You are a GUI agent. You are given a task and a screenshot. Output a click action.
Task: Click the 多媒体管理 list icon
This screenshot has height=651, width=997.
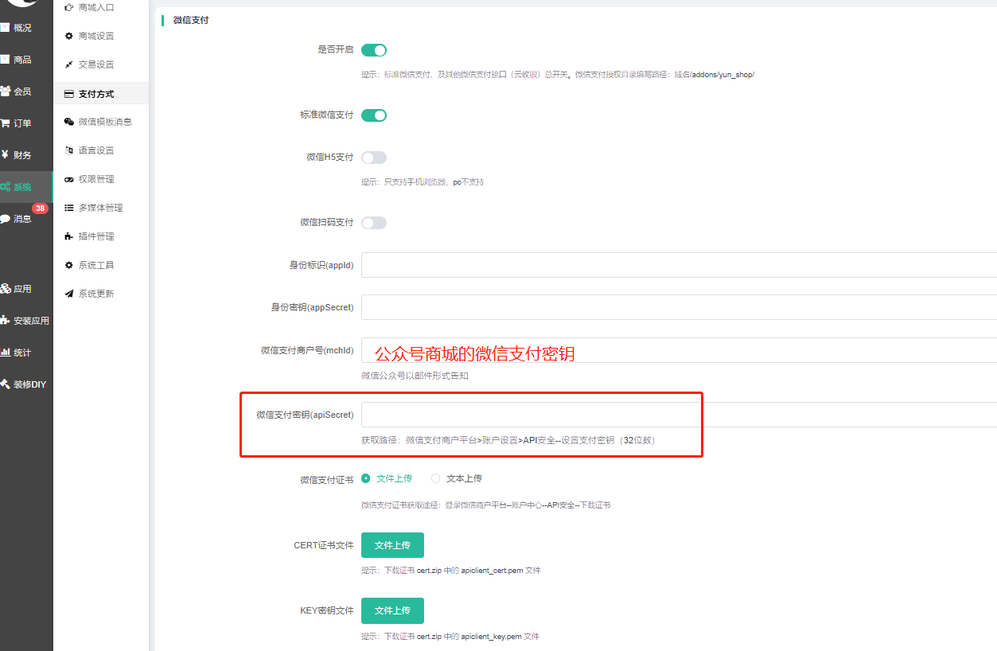pos(69,208)
